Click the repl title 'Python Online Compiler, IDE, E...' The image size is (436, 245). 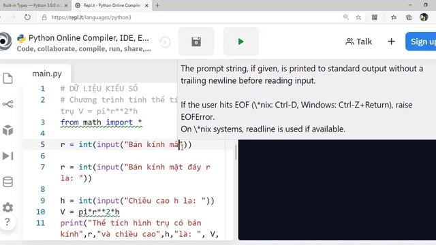[x=89, y=38]
